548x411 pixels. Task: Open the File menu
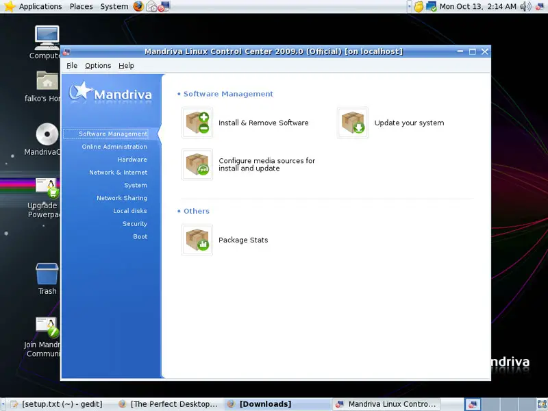pyautogui.click(x=72, y=66)
